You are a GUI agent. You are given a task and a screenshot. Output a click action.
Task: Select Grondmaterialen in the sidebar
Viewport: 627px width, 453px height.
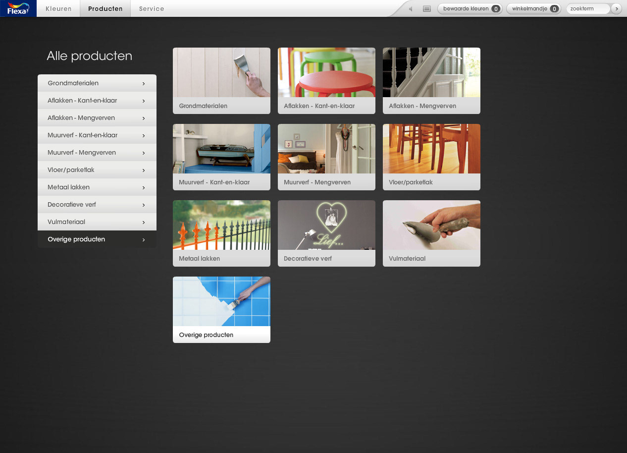[97, 83]
